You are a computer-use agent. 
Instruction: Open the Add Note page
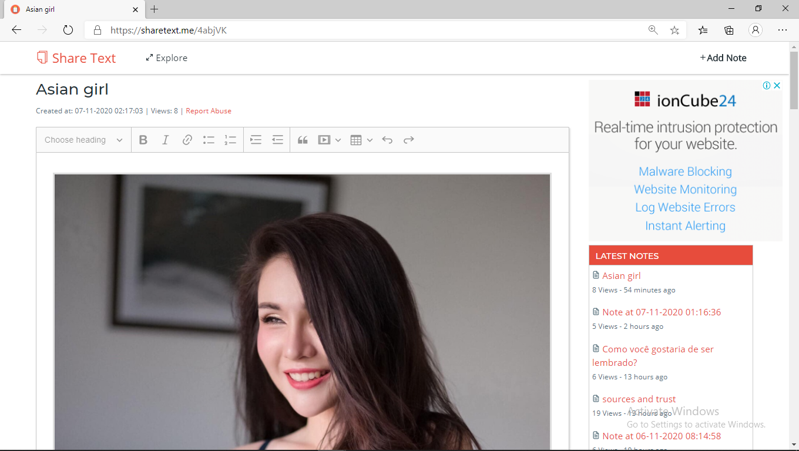click(x=723, y=58)
